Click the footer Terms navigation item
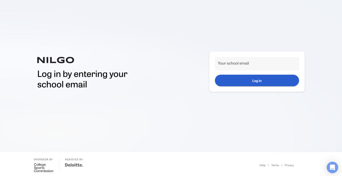Image resolution: width=342 pixels, height=176 pixels. pos(275,165)
